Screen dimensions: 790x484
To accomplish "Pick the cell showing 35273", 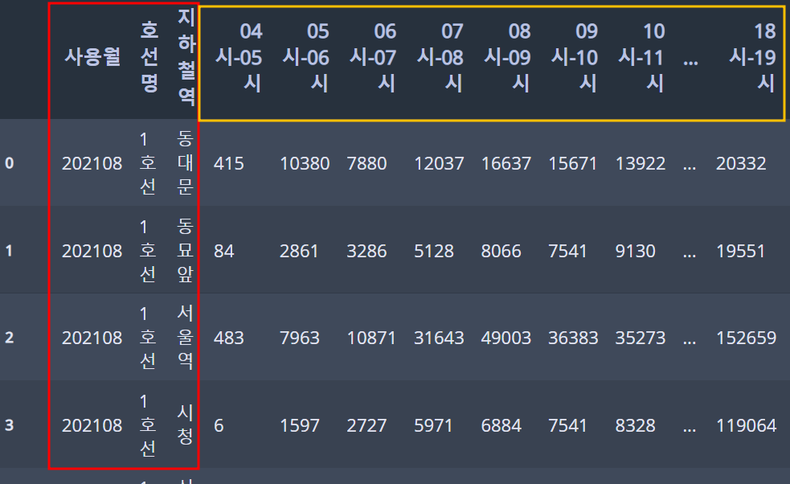I will click(641, 338).
